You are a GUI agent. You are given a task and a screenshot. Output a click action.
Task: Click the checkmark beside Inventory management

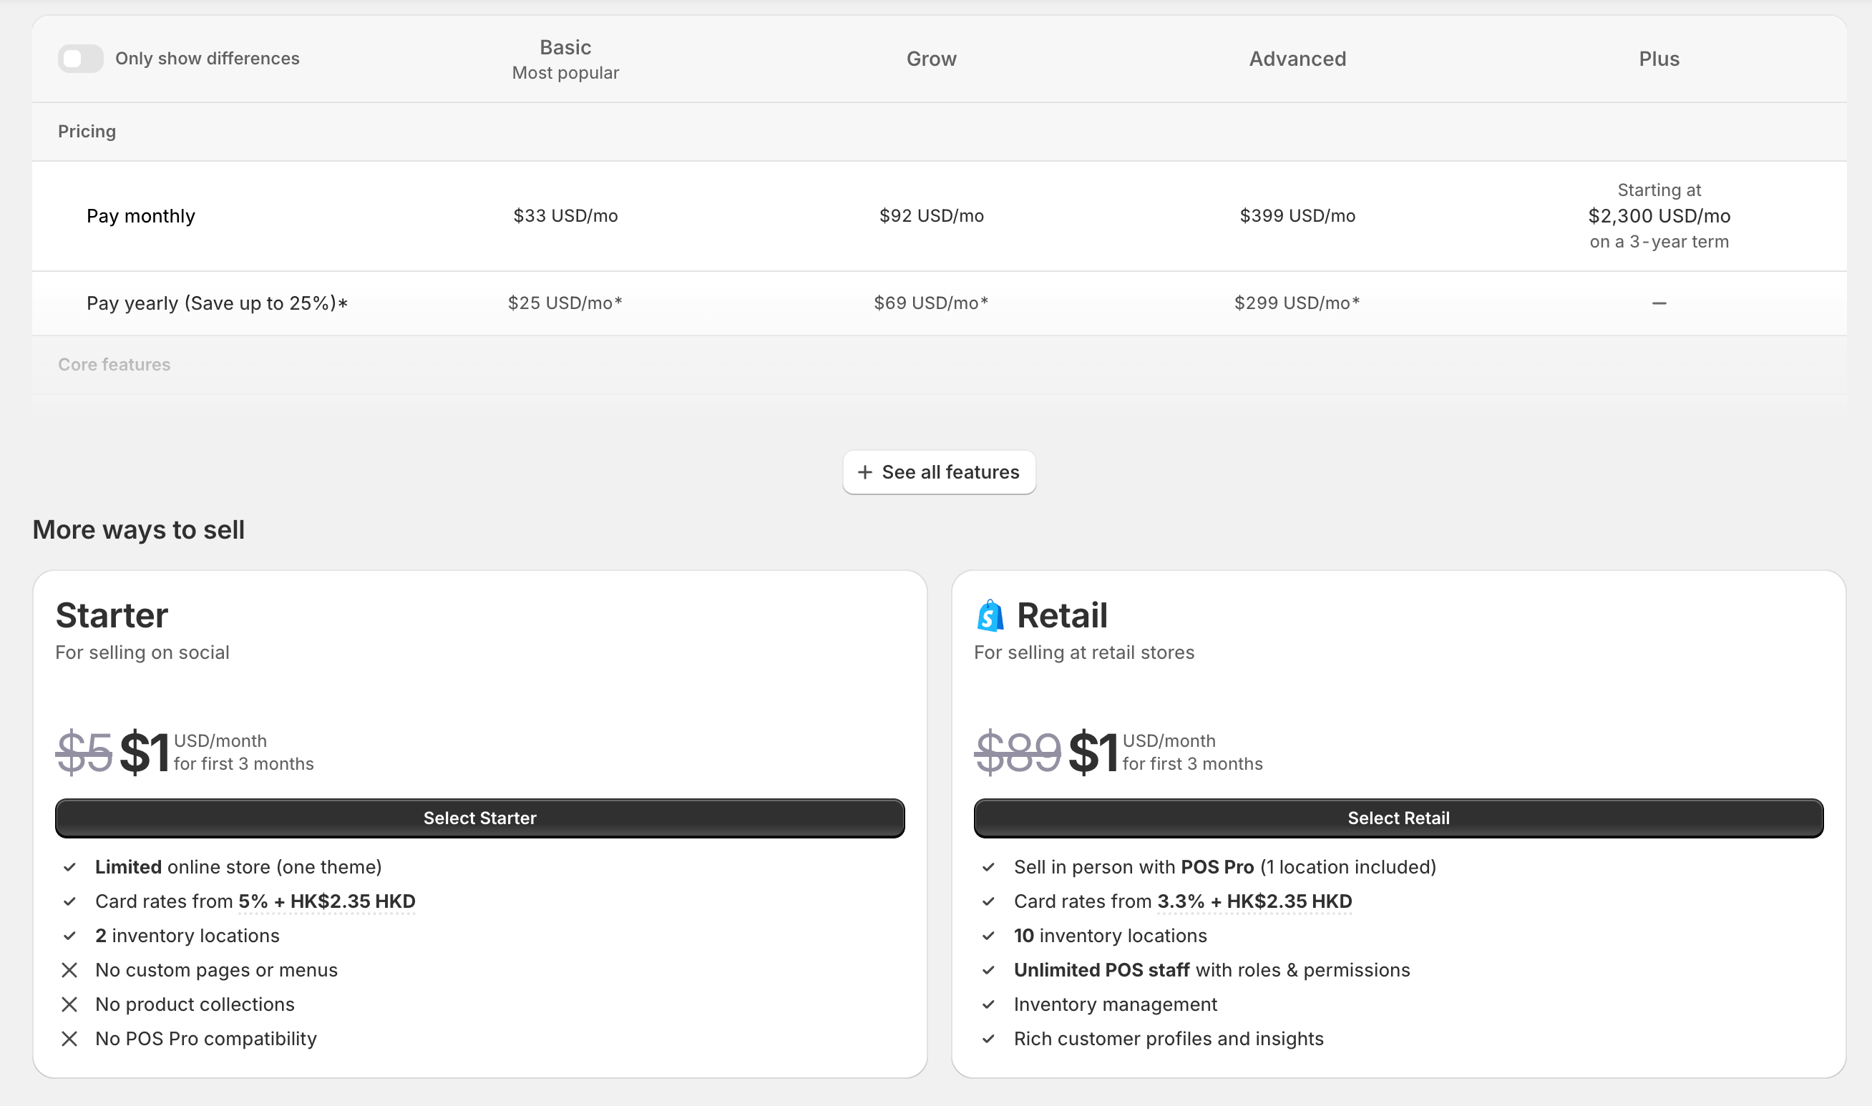click(988, 1004)
